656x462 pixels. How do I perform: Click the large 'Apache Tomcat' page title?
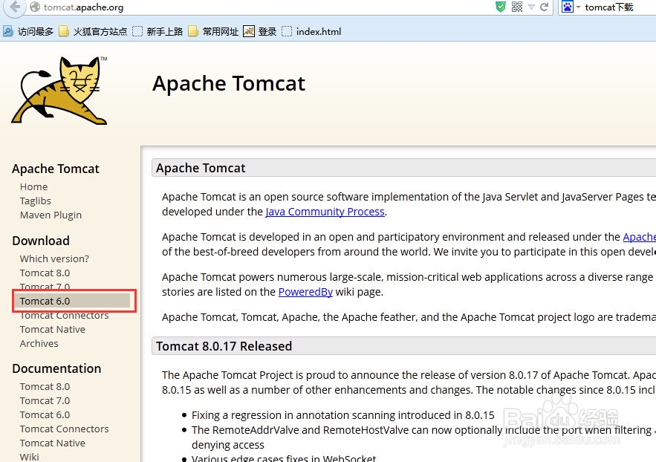tap(229, 83)
